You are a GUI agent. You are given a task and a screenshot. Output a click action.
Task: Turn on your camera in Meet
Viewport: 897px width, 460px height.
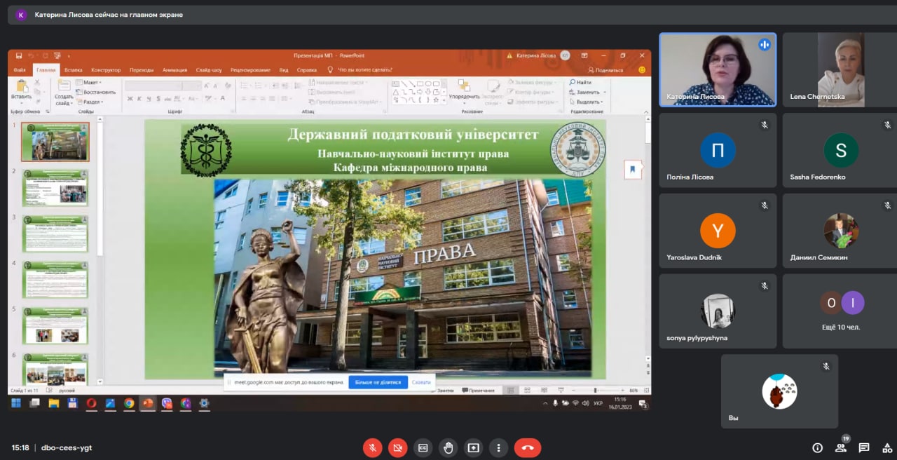click(397, 447)
